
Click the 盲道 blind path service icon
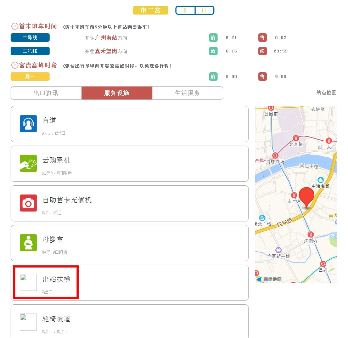28,124
